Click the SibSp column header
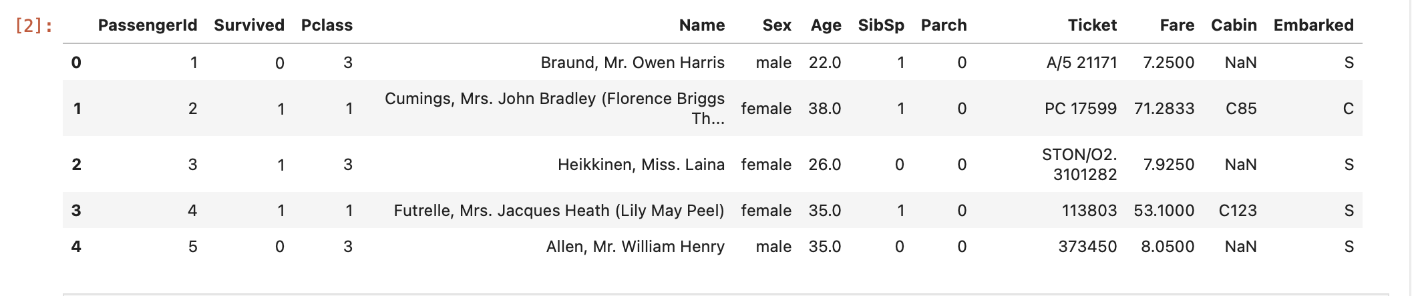Screen dimensions: 1412x296 [881, 25]
